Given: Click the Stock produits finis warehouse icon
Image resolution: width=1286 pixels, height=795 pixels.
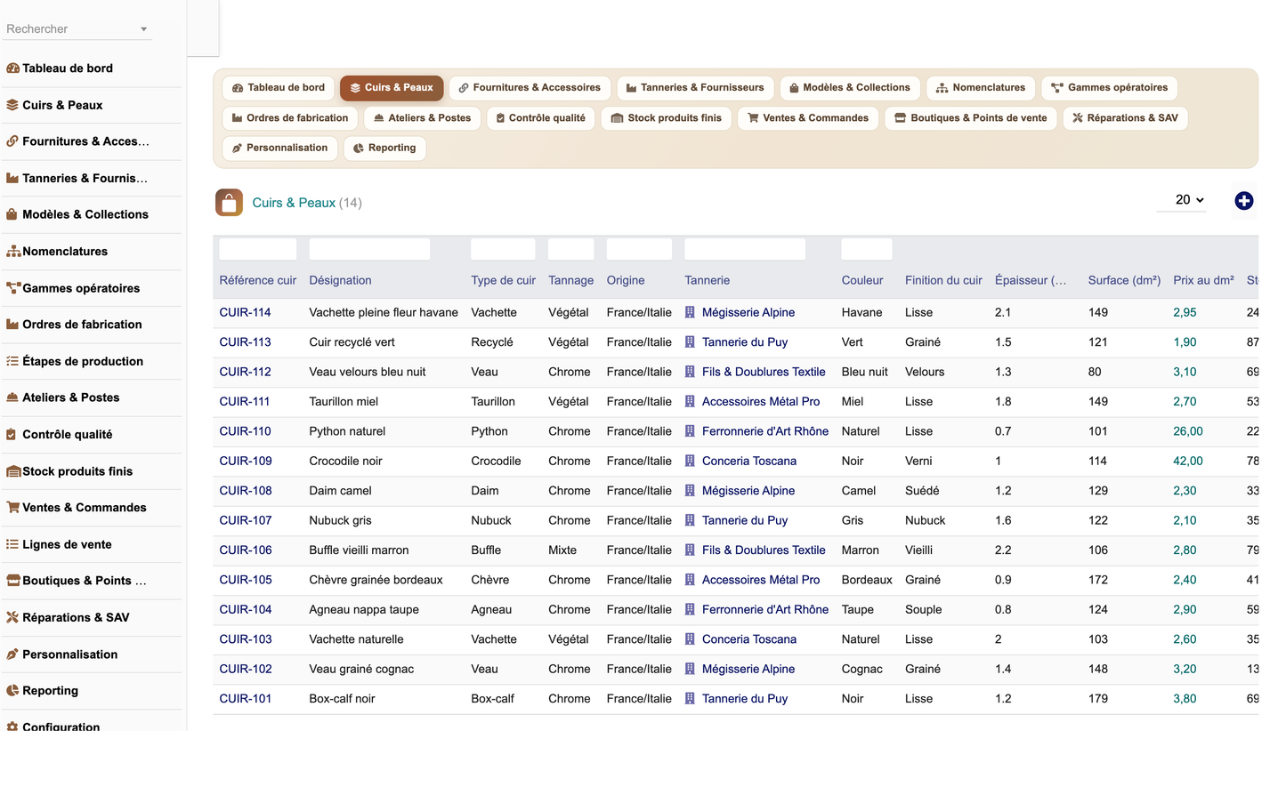Looking at the screenshot, I should 13,471.
